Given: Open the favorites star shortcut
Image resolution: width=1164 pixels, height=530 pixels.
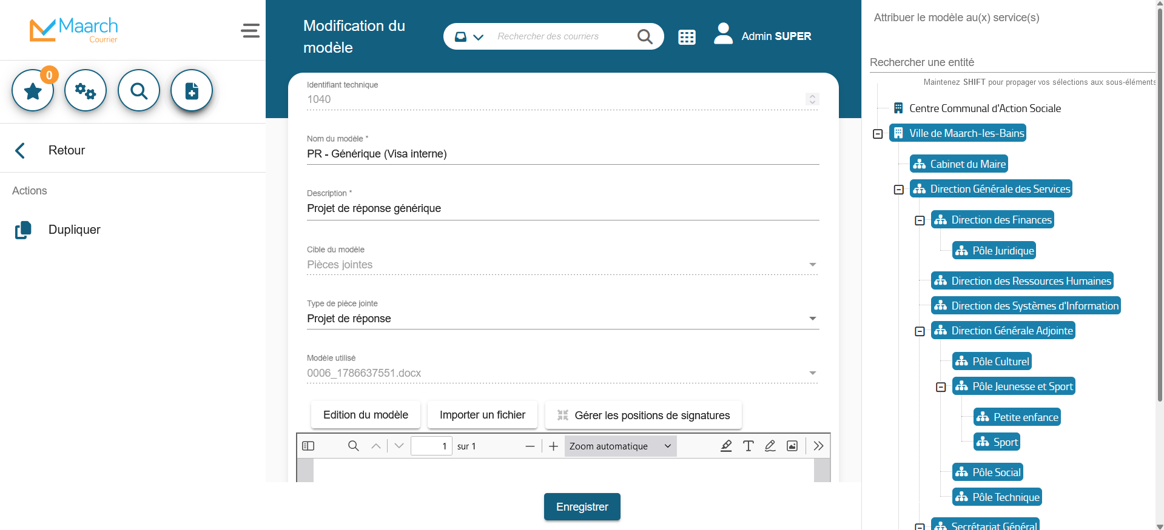Looking at the screenshot, I should click(33, 91).
